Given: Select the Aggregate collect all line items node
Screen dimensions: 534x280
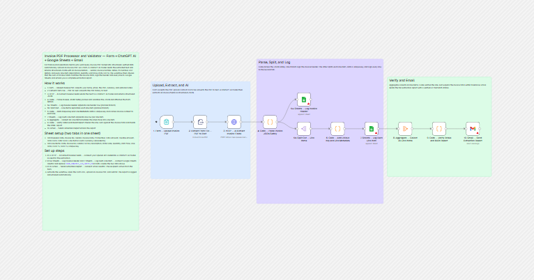Looking at the screenshot, I should tap(405, 129).
